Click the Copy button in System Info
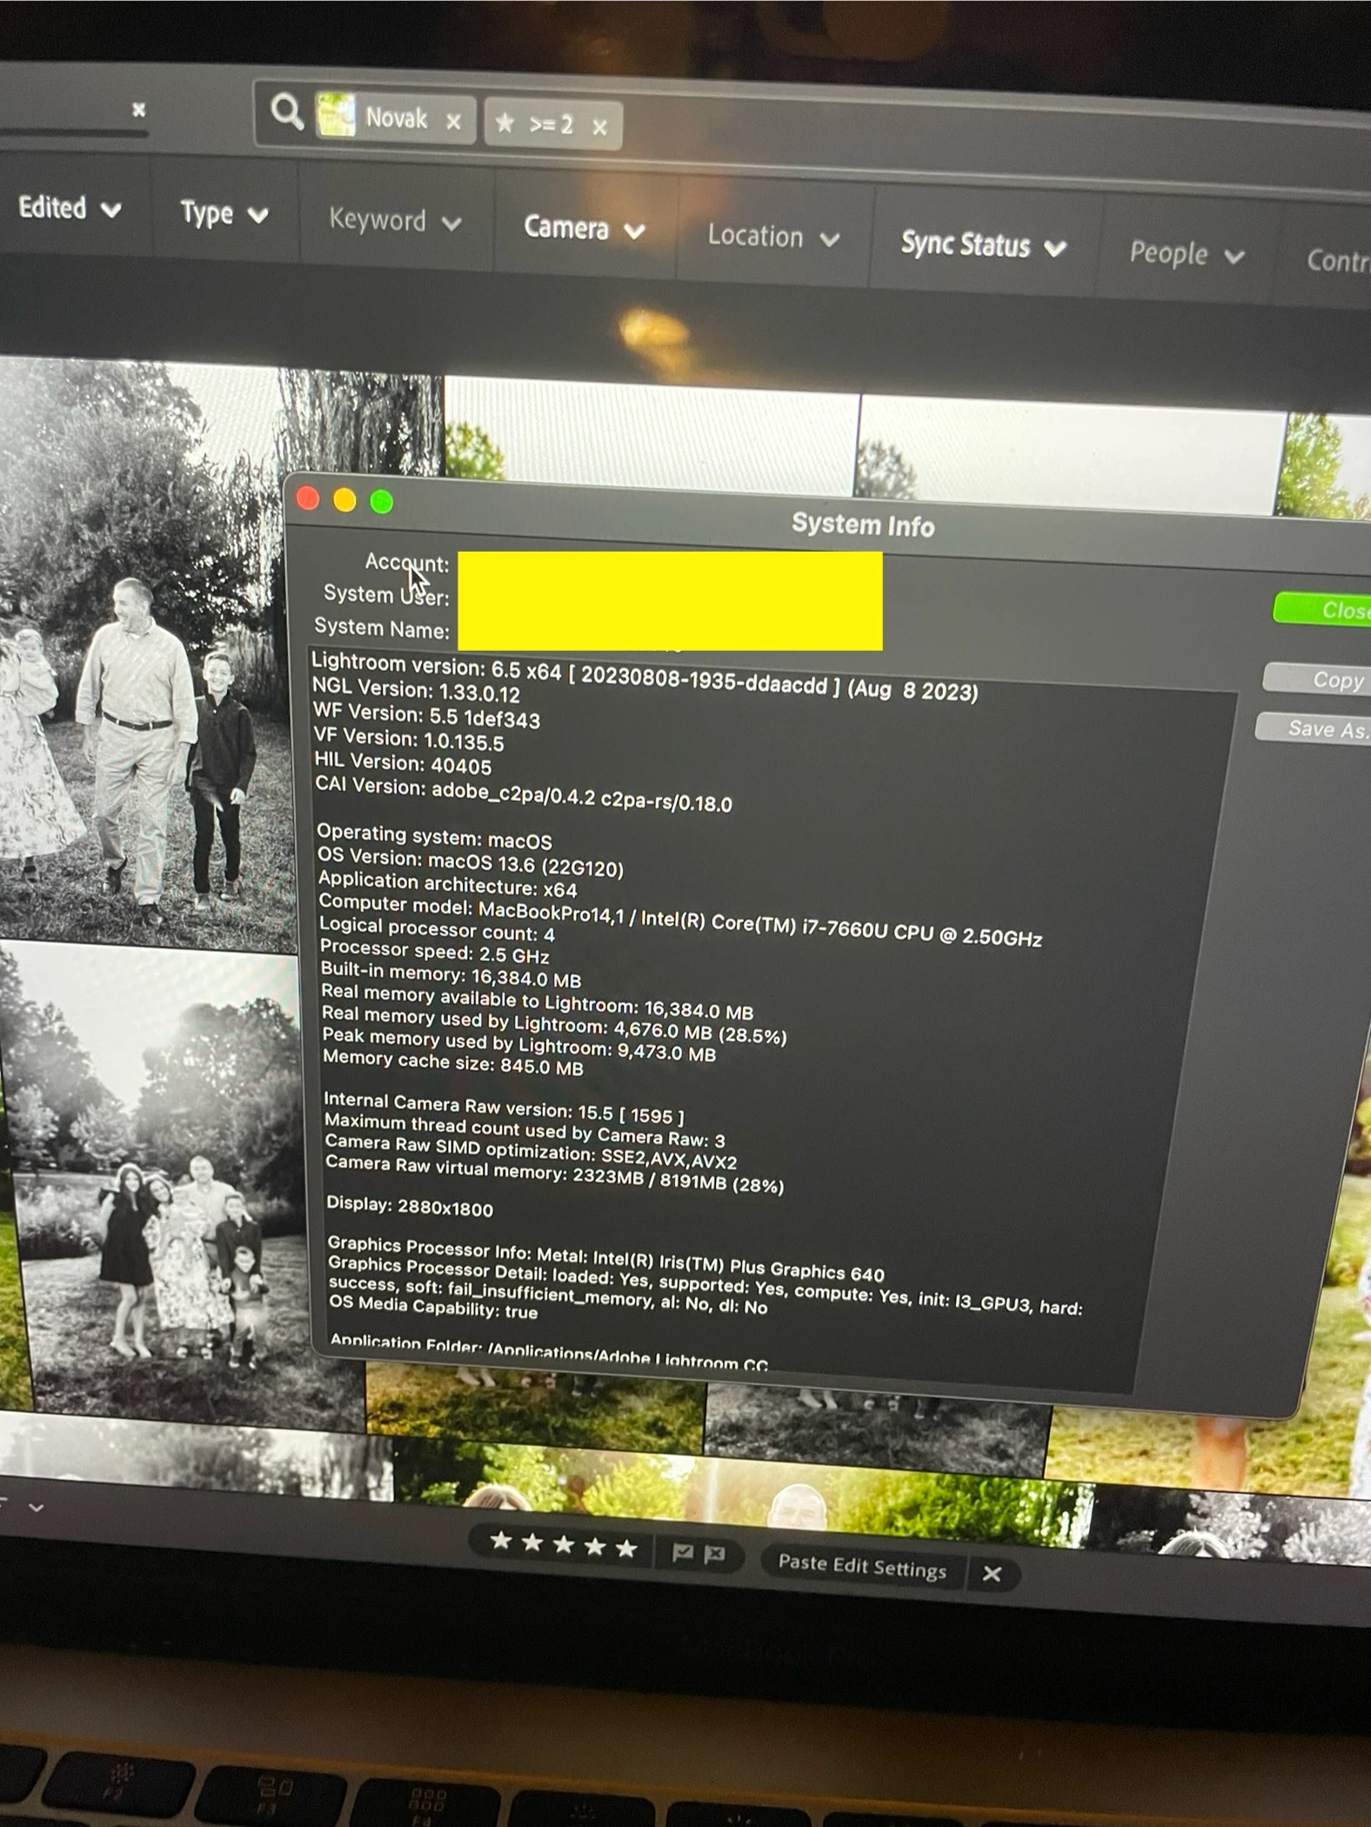Viewport: 1371px width, 1827px height. click(x=1317, y=679)
